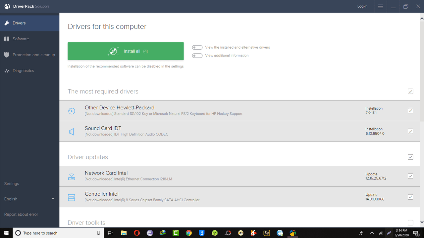
Task: Click the grid icon beside Software
Action: click(x=7, y=39)
